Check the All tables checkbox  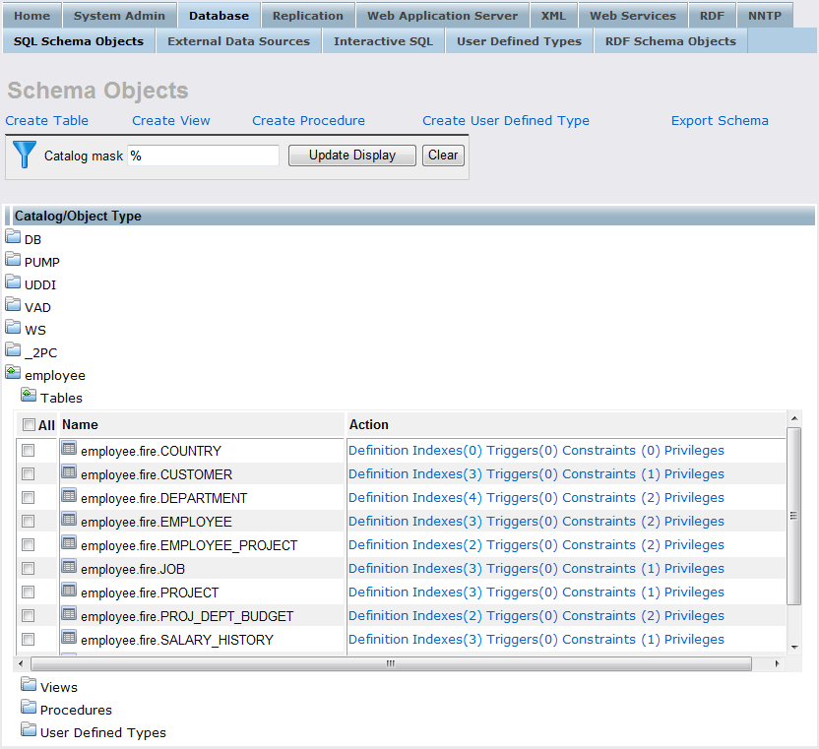pyautogui.click(x=29, y=424)
